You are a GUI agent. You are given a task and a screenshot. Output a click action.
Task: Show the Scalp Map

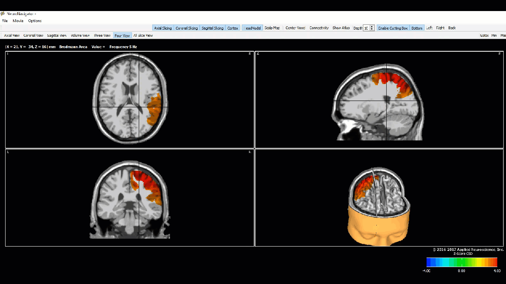pos(272,28)
